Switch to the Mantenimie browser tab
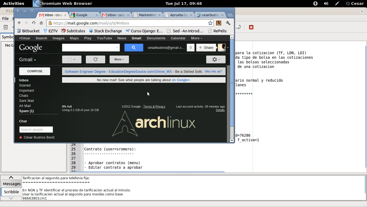 coord(147,15)
